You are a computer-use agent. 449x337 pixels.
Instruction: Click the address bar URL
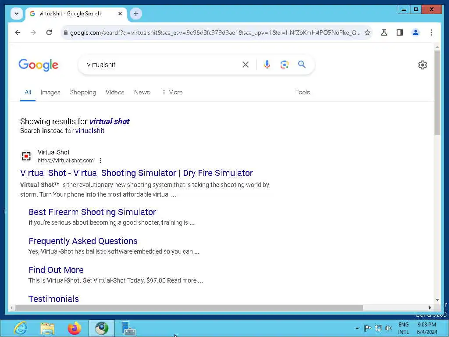215,32
